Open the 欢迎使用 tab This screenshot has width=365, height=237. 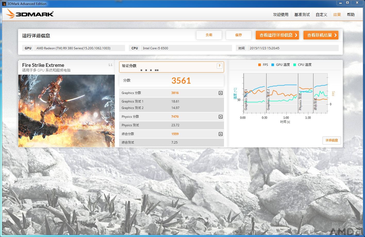point(281,15)
